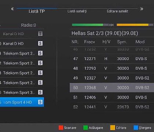The width and height of the screenshot is (154, 132).
Task: Select transponder 48 with frequency 12290
Action: click(112, 68)
